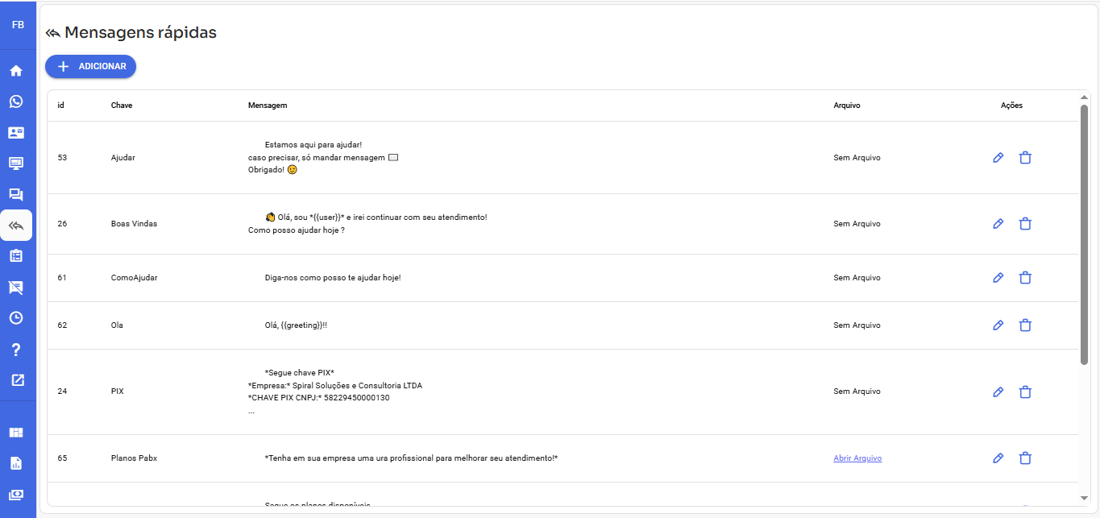Click the Chave column header
Image resolution: width=1100 pixels, height=518 pixels.
tap(122, 106)
